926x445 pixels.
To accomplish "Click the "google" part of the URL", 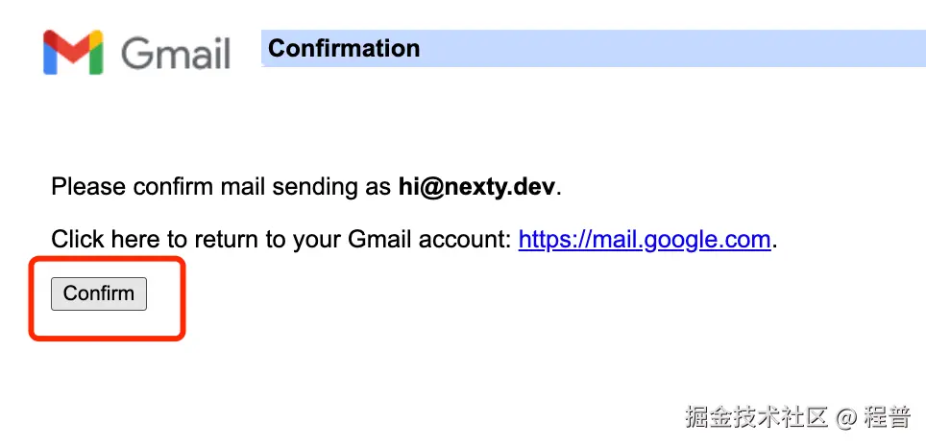I will point(685,241).
